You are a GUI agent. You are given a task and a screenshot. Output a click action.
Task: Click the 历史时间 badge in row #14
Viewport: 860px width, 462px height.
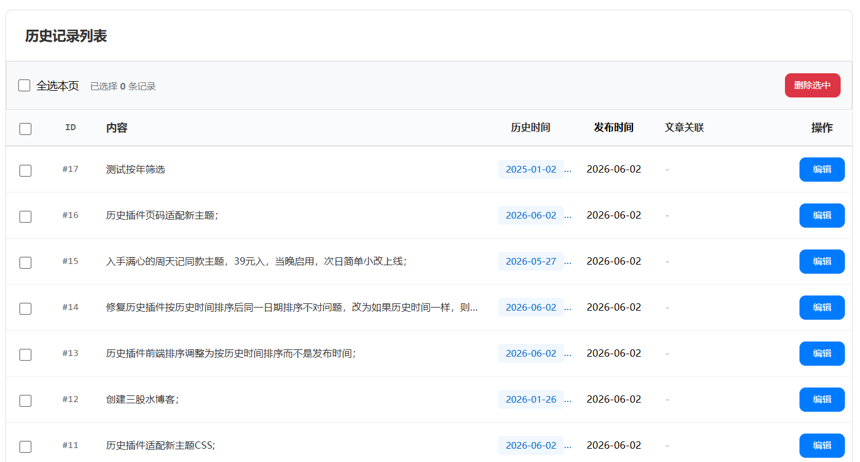531,308
